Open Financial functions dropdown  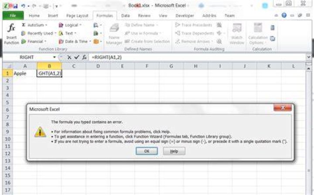click(34, 41)
